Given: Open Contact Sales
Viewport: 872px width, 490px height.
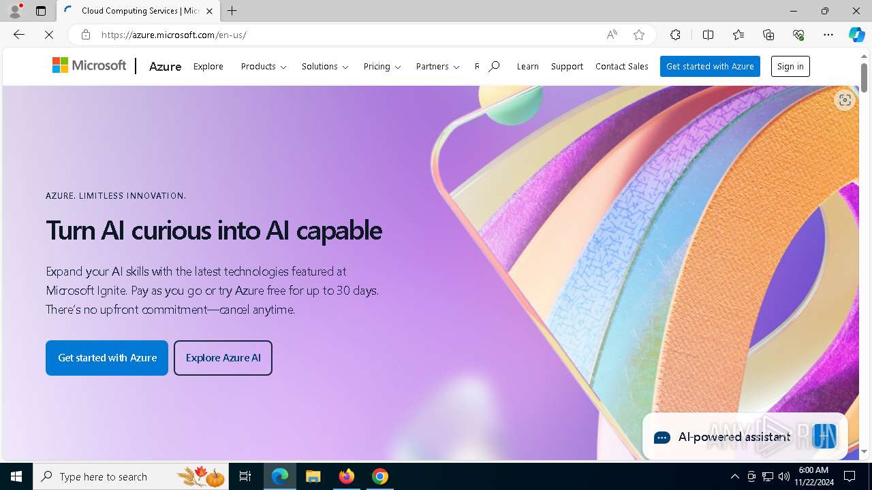Looking at the screenshot, I should tap(621, 66).
